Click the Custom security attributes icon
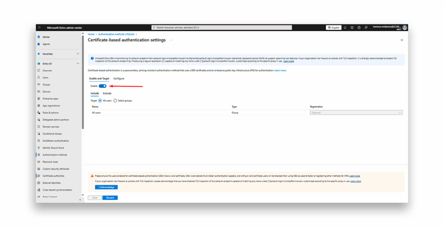Viewport: 444px width, 227px height. pos(39,169)
